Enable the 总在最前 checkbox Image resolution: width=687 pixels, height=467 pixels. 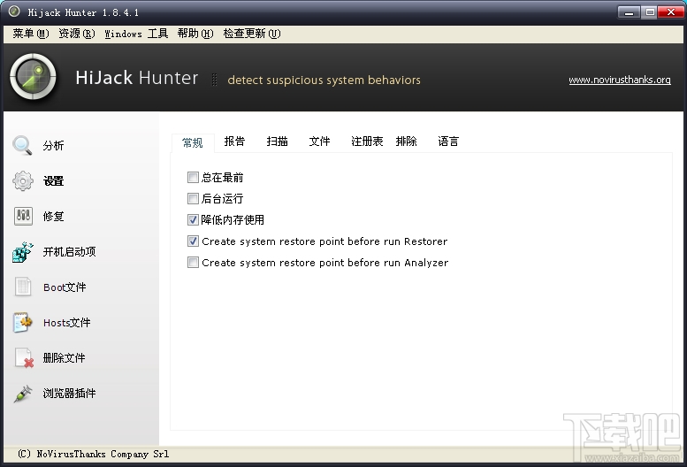point(193,178)
